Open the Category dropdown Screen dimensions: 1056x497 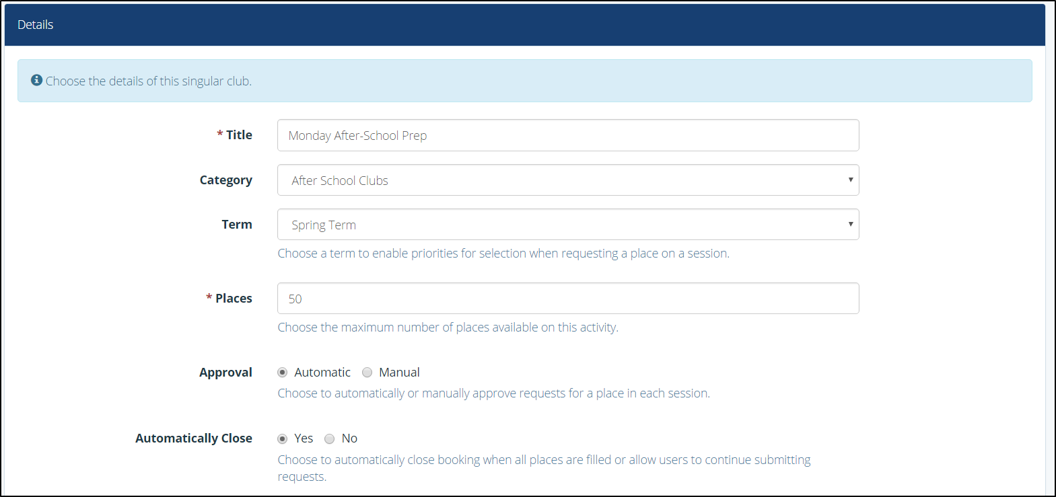click(568, 180)
